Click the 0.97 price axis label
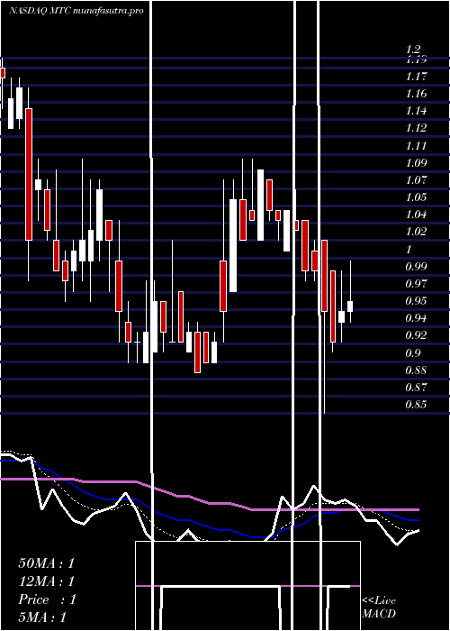 tap(416, 283)
